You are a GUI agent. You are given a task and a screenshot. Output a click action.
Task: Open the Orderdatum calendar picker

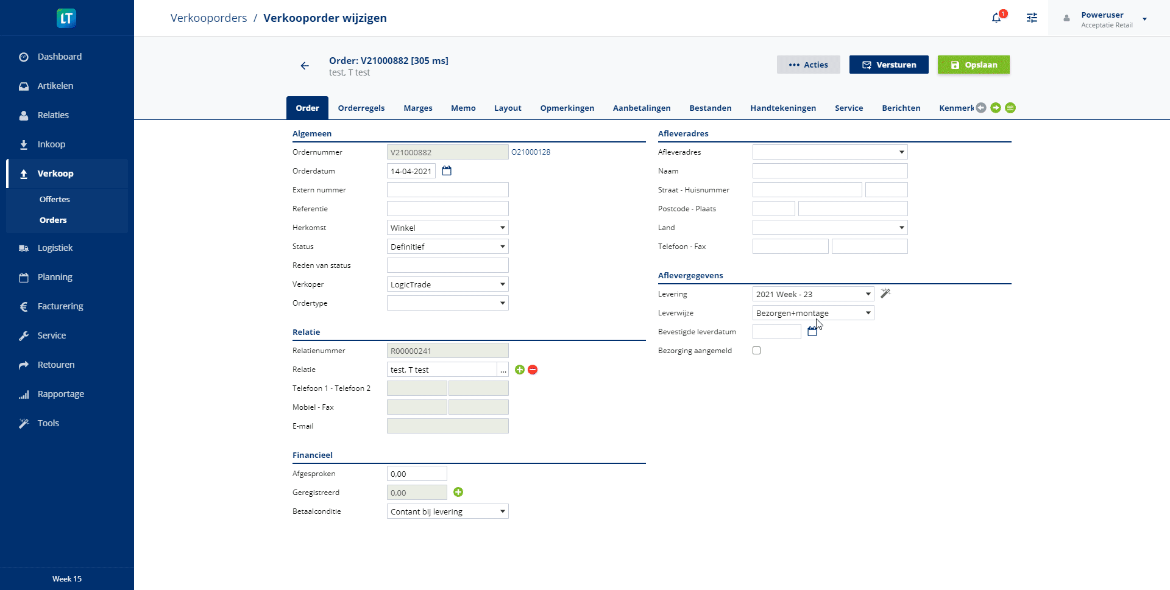pos(447,171)
